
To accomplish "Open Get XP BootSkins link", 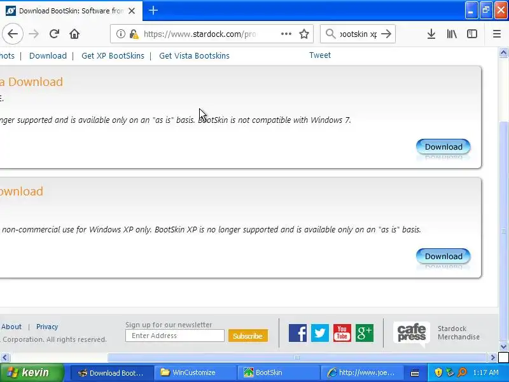I will 113,55.
